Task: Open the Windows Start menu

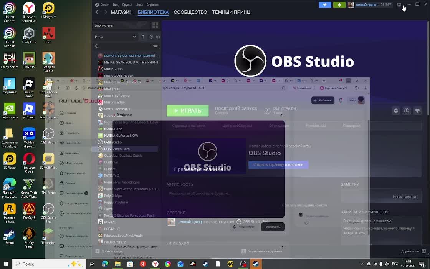Action: pos(6,264)
